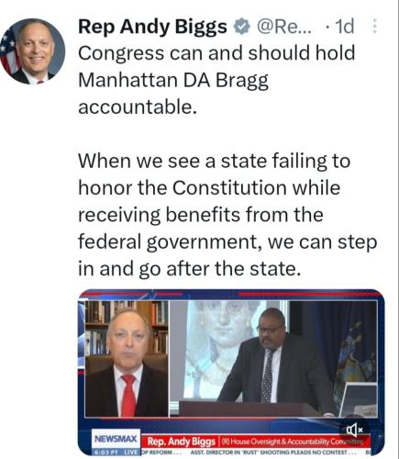Click the House Oversight & Accountability caption
This screenshot has width=399, height=459.
[292, 442]
